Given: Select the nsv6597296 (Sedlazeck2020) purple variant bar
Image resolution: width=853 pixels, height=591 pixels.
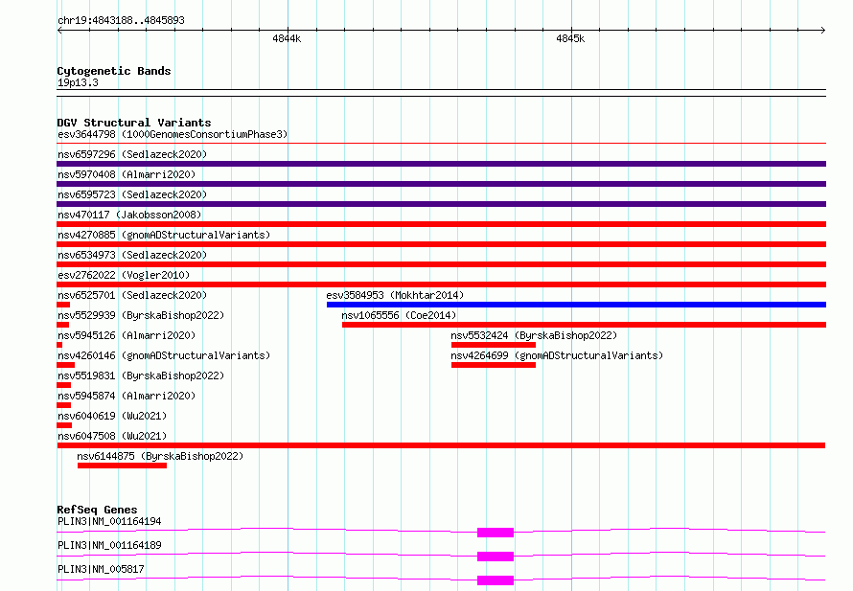Looking at the screenshot, I should coord(441,164).
